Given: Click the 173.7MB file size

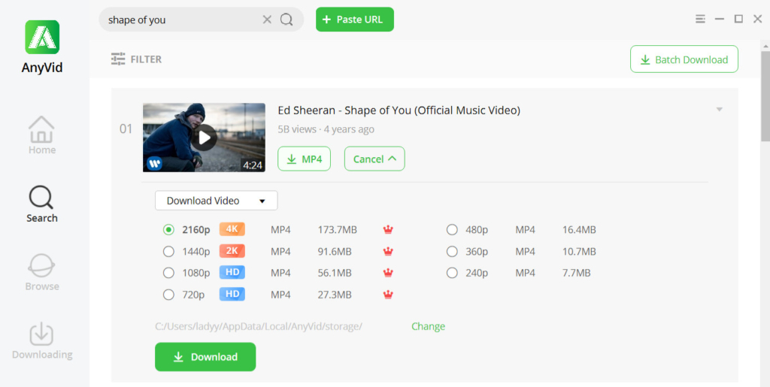Looking at the screenshot, I should pos(338,229).
